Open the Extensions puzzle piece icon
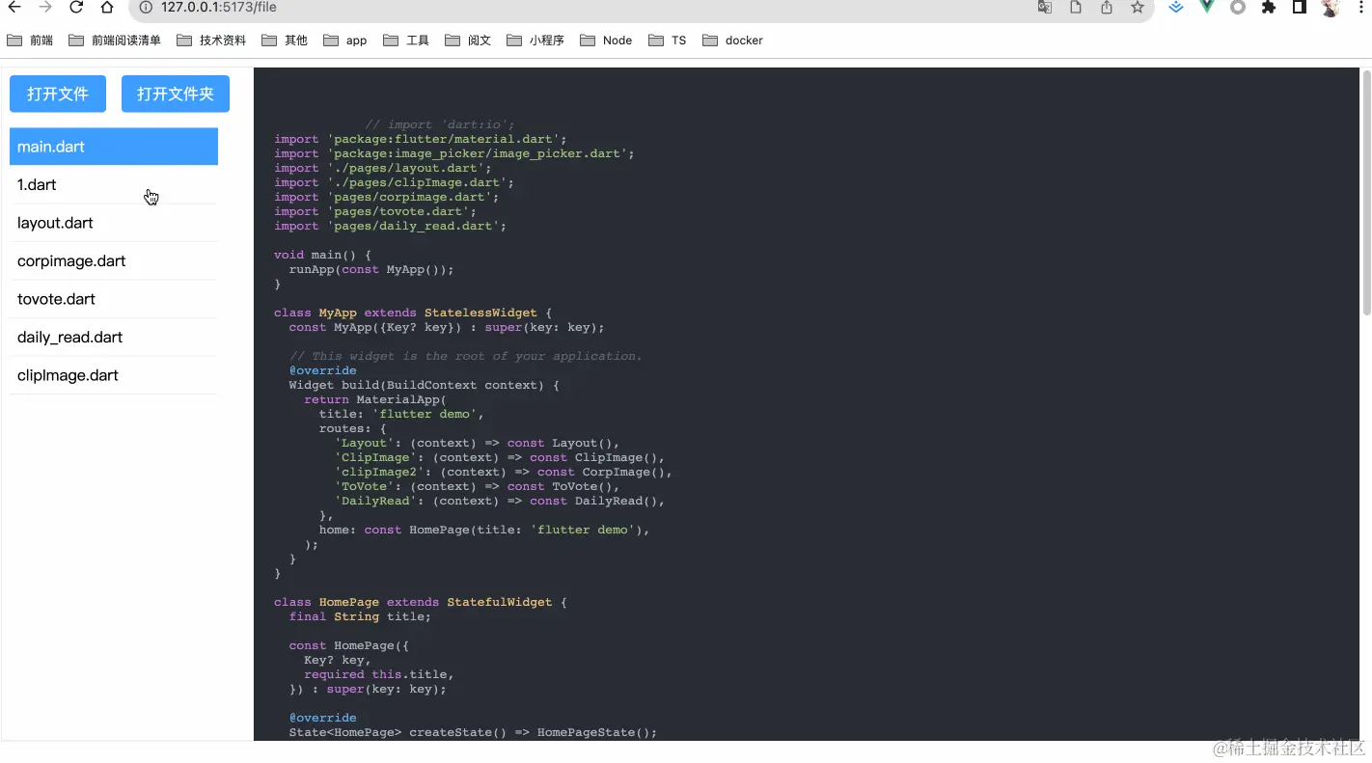Viewport: 1372px width, 763px height. (1267, 10)
